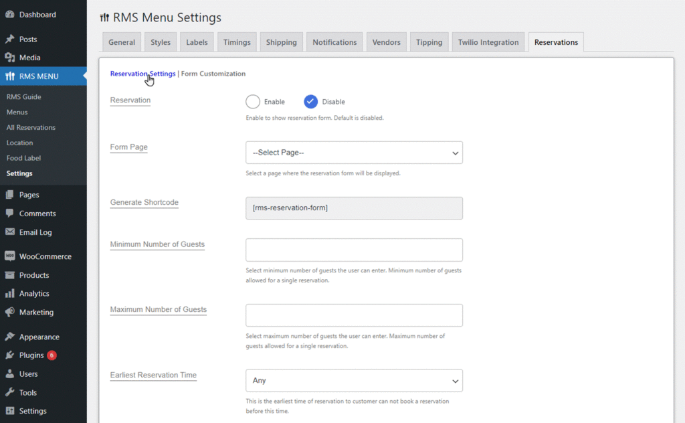685x423 pixels.
Task: Click the Minimum Number of Guests field
Action: (x=354, y=250)
